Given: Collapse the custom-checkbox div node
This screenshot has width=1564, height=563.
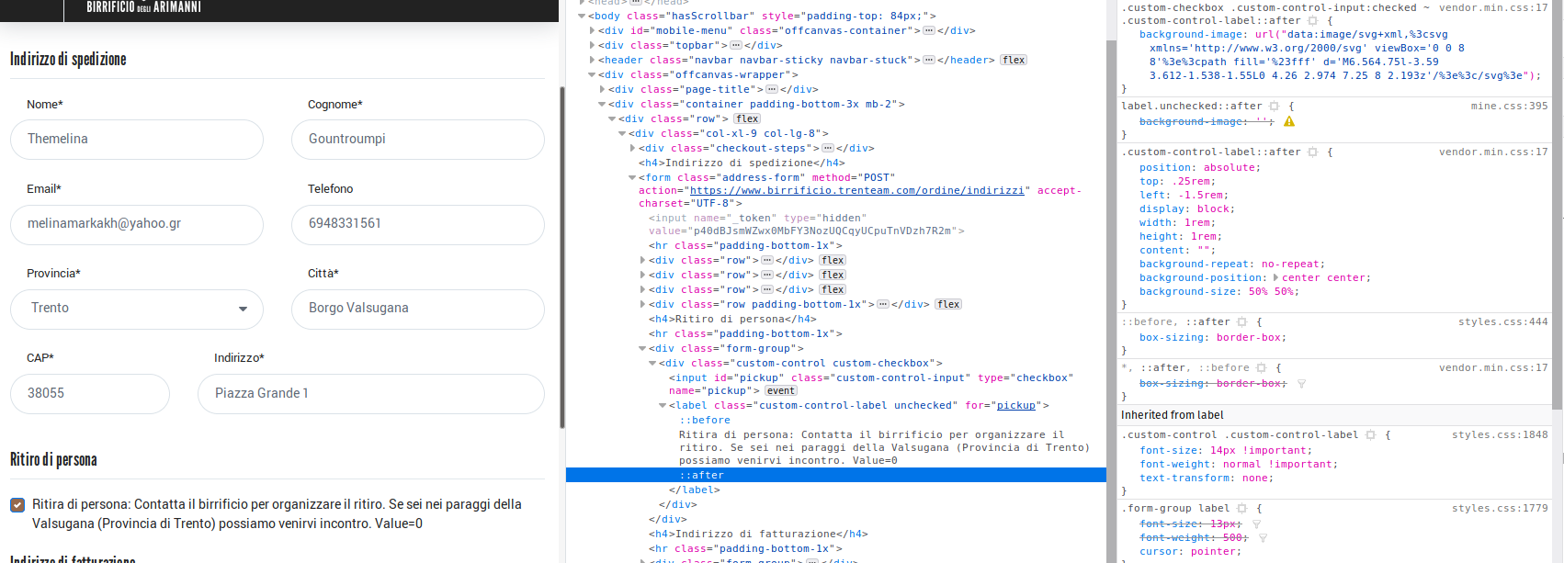Looking at the screenshot, I should pos(652,363).
